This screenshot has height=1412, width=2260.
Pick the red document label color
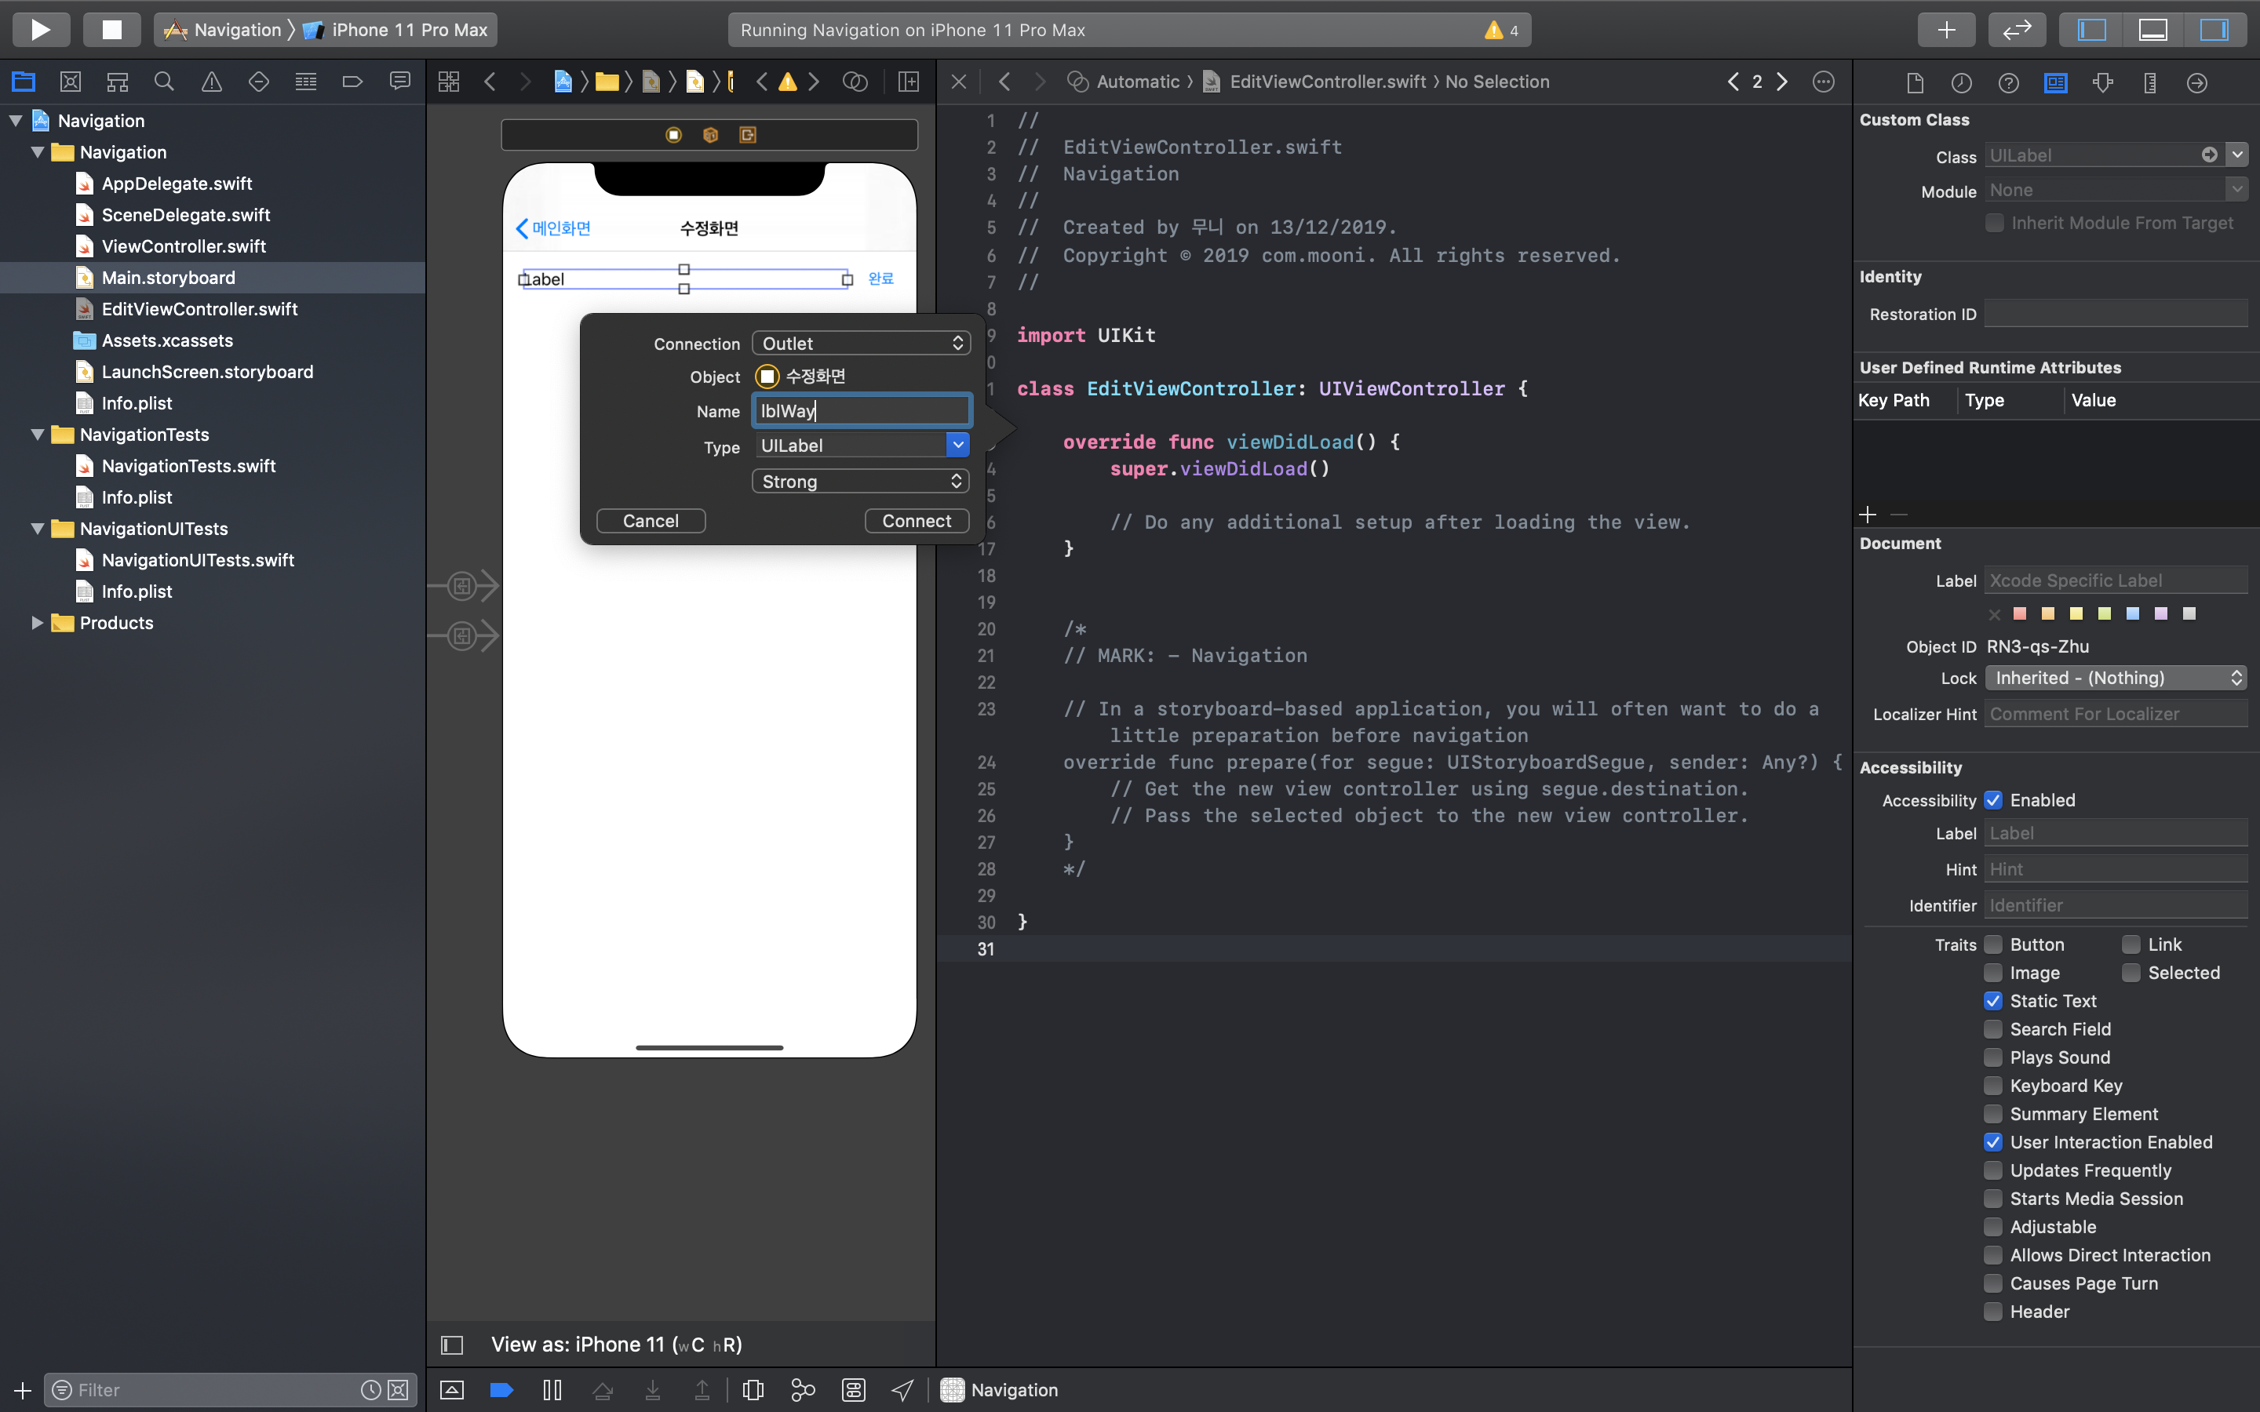2020,613
